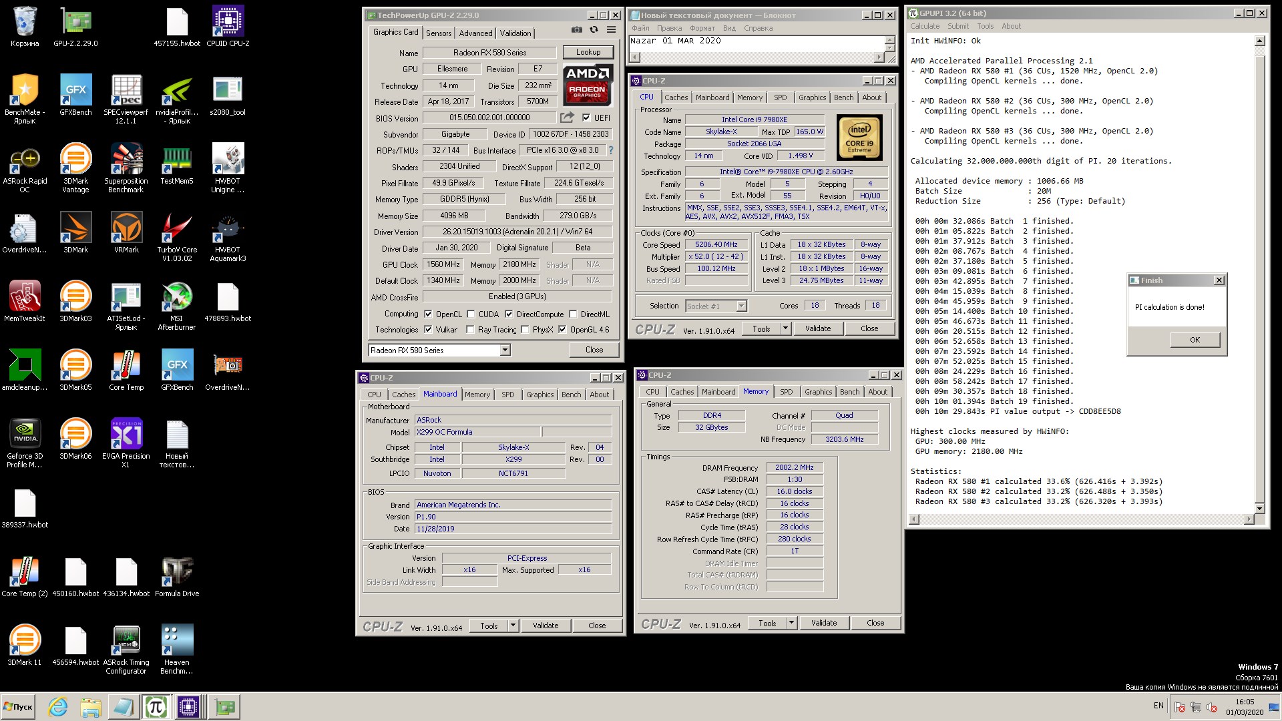
Task: Share BIOS using export icon in GPU-Z
Action: [x=567, y=117]
